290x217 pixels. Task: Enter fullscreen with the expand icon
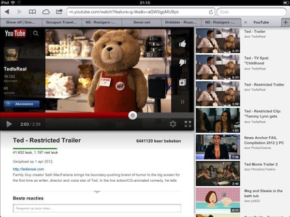(x=187, y=124)
